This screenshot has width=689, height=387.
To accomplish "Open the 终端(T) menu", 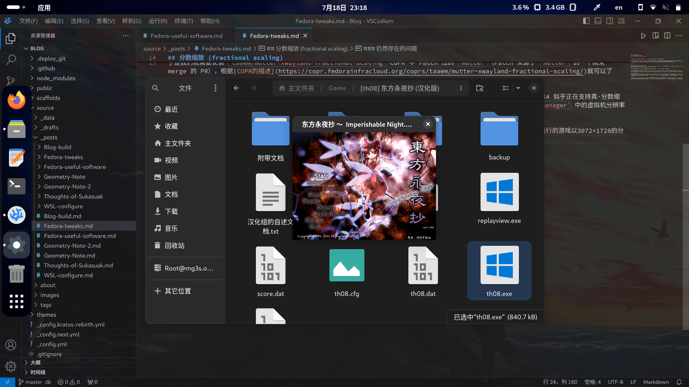I will [183, 21].
